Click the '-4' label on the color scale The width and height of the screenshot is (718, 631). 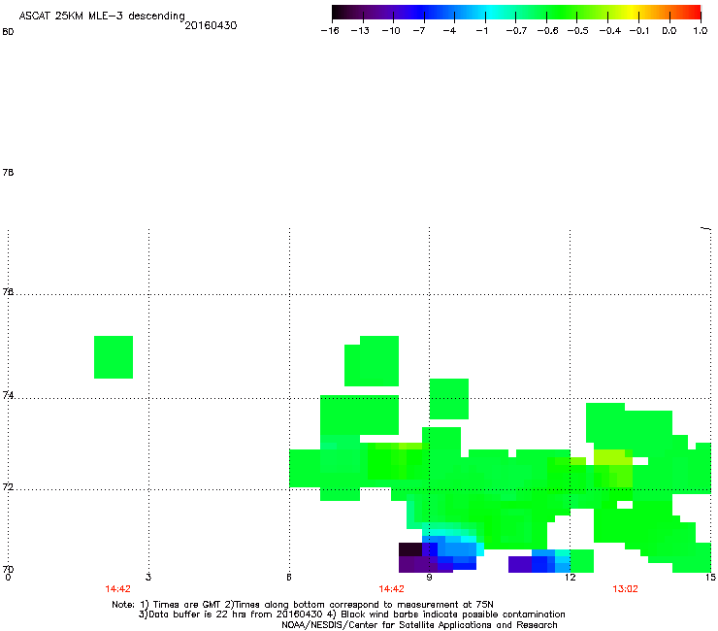coord(449,31)
